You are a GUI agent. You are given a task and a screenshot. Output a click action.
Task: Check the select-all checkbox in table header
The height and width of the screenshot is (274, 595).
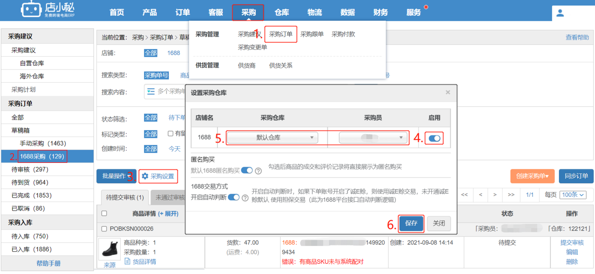click(104, 213)
